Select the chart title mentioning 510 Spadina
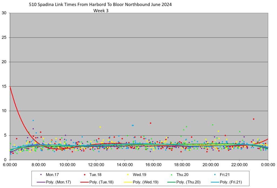Viewport: 277px width, 188px height. pos(100,5)
